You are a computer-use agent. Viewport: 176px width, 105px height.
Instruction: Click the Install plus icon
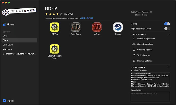pyautogui.click(x=4, y=100)
